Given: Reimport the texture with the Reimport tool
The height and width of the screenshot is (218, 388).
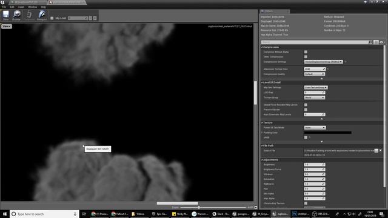Looking at the screenshot, I should 42,15.
